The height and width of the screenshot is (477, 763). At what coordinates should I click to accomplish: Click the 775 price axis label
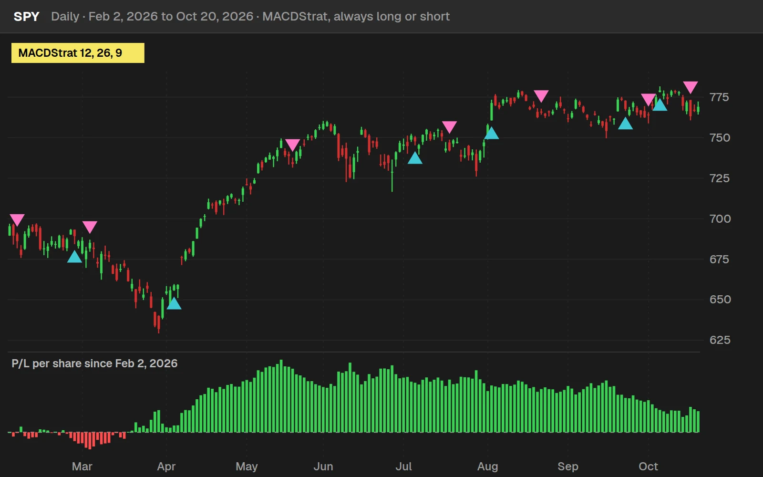(719, 97)
